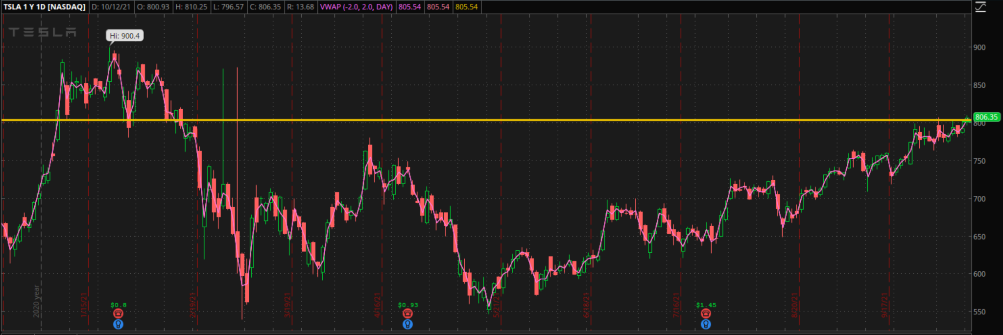Click the 850 price axis label
The image size is (1003, 335).
(979, 85)
